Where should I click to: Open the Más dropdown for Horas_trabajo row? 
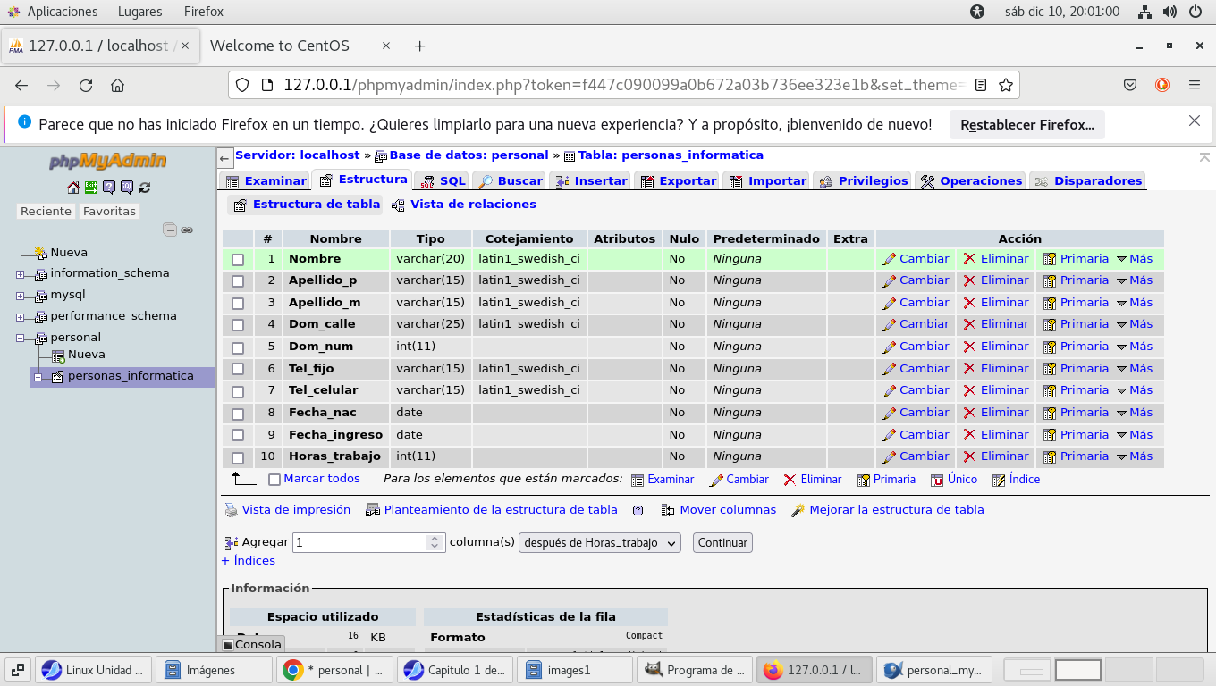1134,456
